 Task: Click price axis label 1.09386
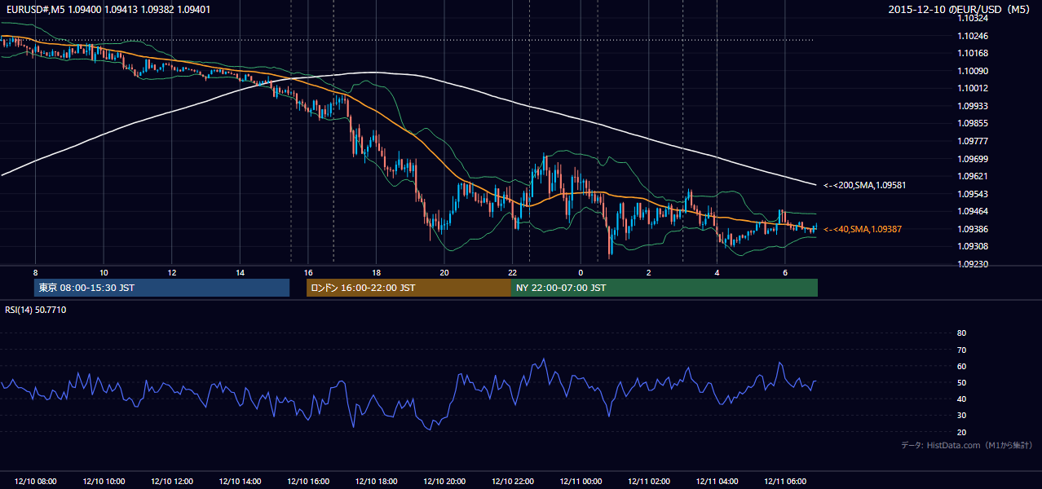coord(971,229)
